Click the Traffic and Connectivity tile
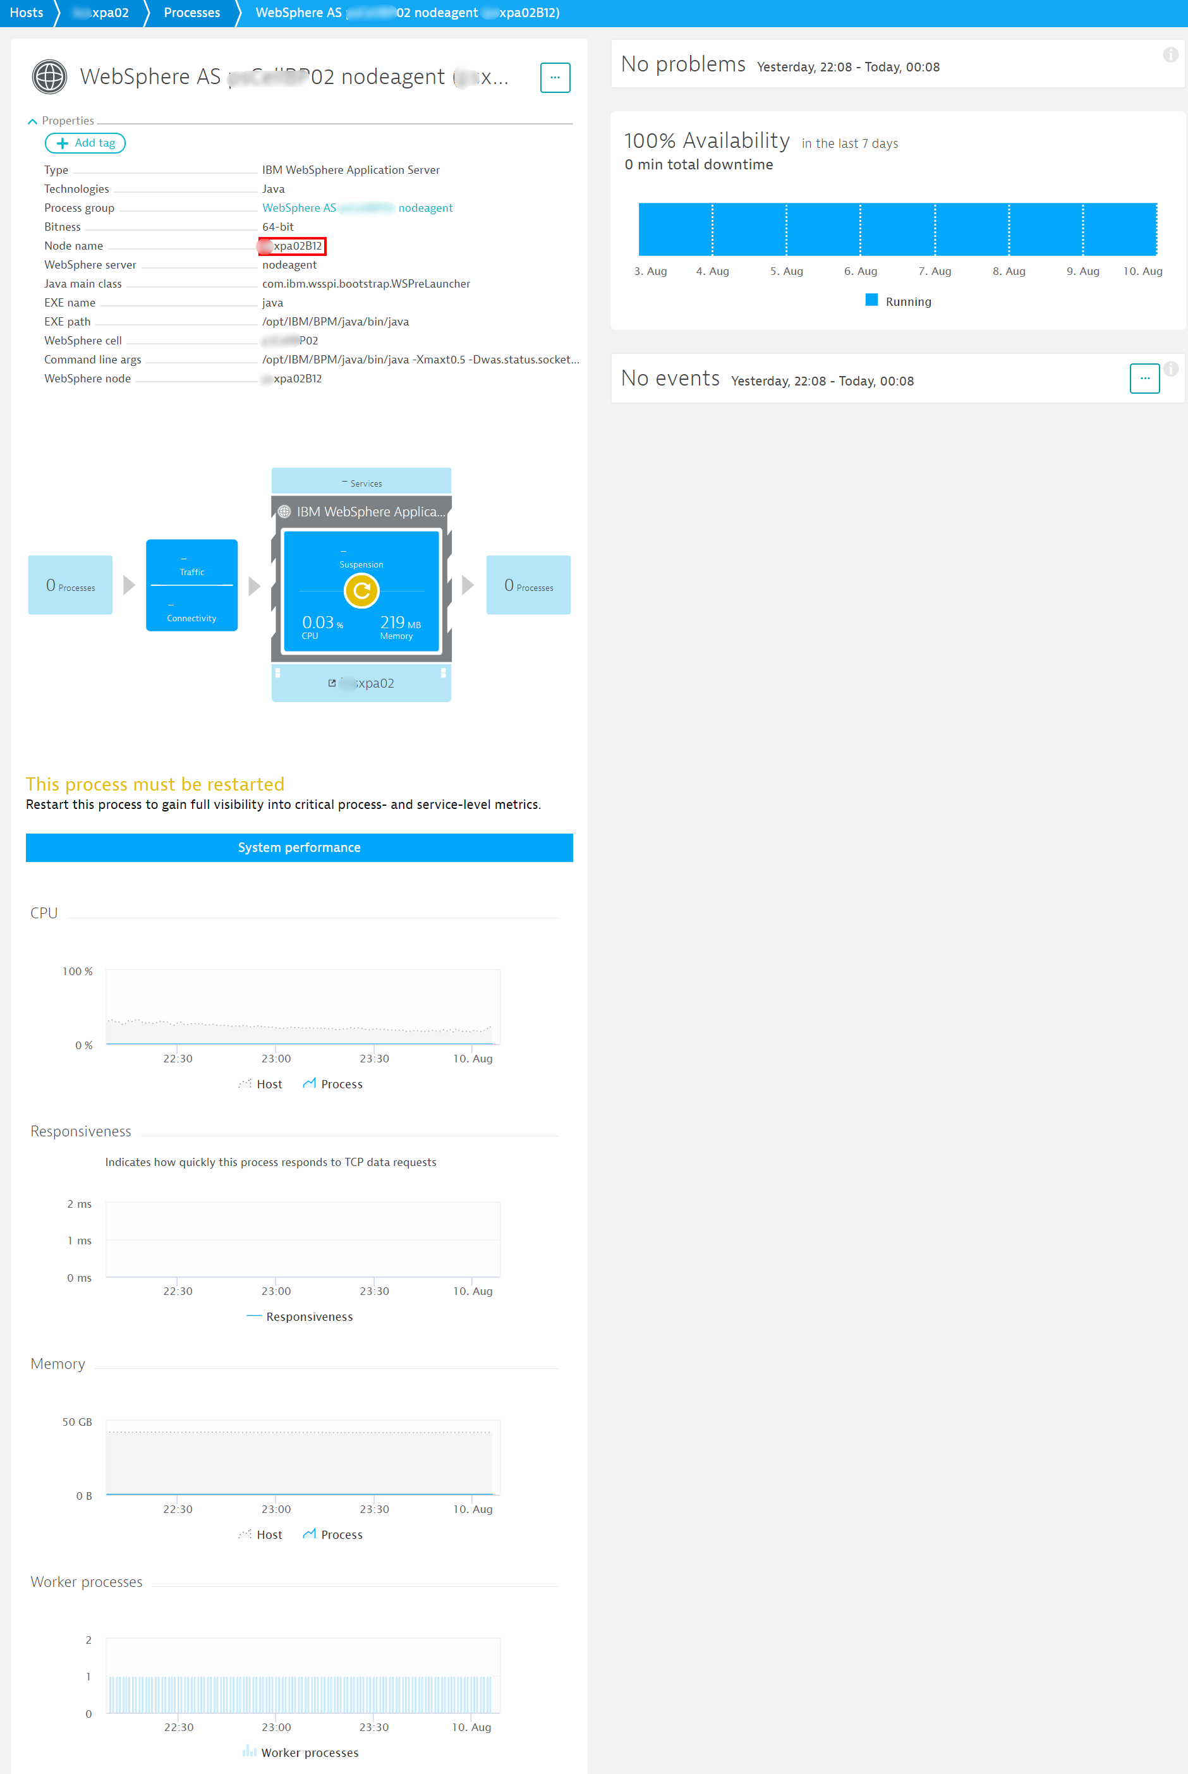 click(x=191, y=586)
